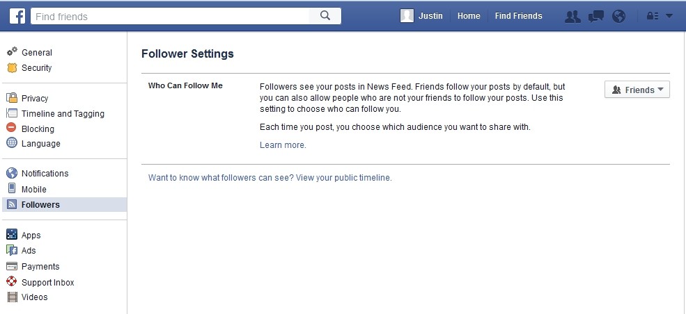Image resolution: width=686 pixels, height=314 pixels.
Task: Open Timeline and Tagging settings
Action: pos(56,113)
